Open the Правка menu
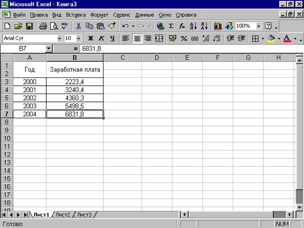The height and width of the screenshot is (228, 304). pos(39,15)
